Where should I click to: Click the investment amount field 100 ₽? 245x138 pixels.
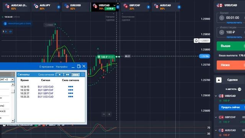pyautogui.click(x=230, y=32)
